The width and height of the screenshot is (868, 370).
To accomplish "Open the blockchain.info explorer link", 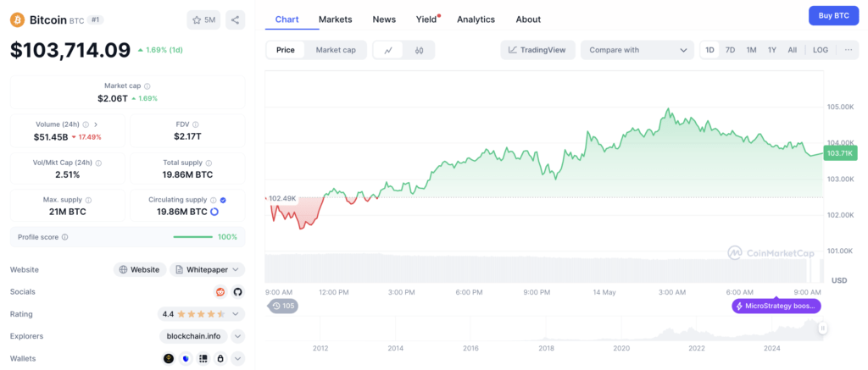I will (x=194, y=336).
